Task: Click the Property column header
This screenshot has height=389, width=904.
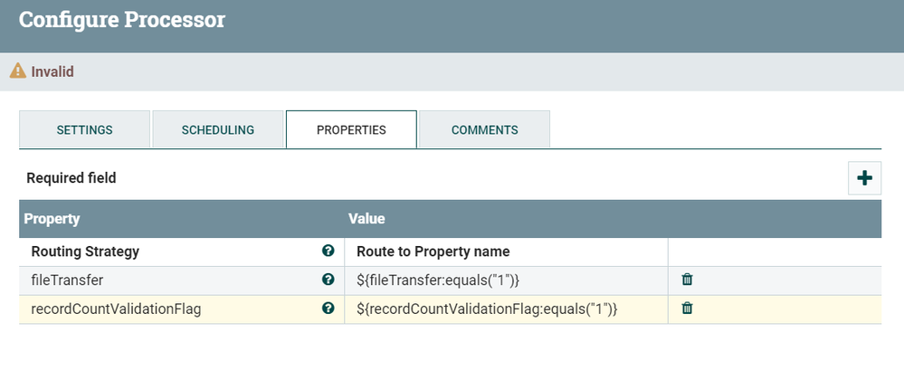Action: [x=52, y=219]
